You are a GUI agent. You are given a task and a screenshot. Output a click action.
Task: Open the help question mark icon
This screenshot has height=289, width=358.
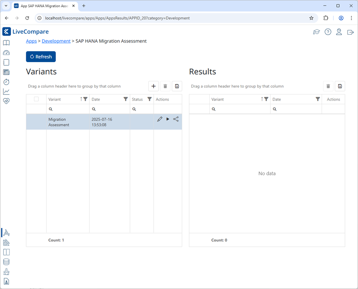pyautogui.click(x=328, y=32)
